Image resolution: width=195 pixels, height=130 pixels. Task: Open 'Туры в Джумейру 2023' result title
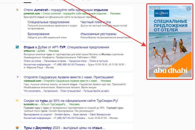click(64, 128)
